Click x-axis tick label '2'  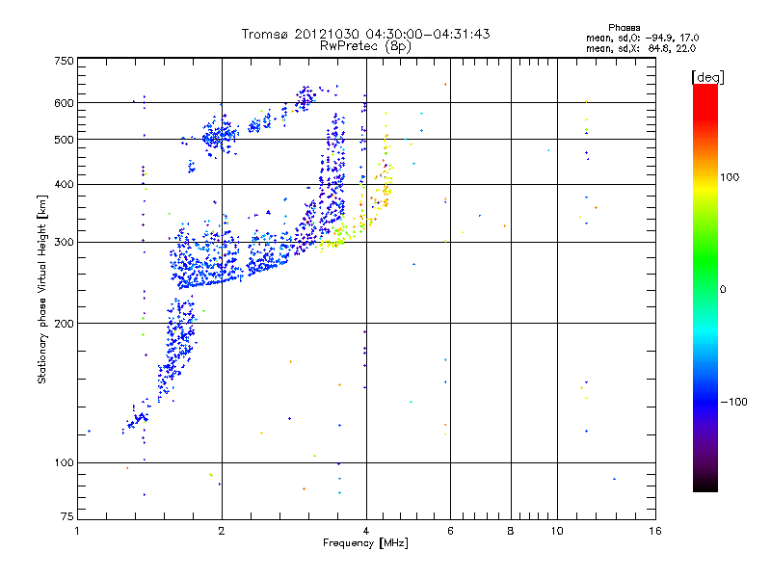coord(222,531)
